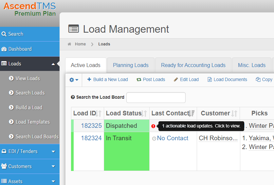This screenshot has height=185, width=274.
Task: Open Search in the sidebar menu
Action: tap(30, 34)
